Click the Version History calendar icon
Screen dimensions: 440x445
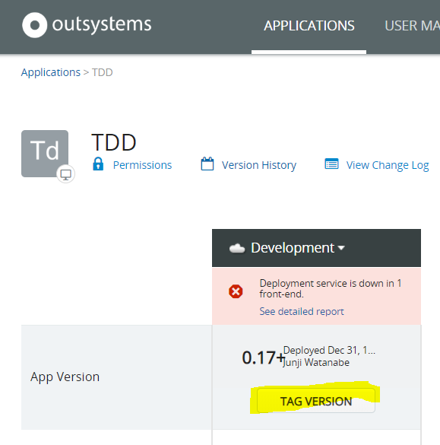207,164
